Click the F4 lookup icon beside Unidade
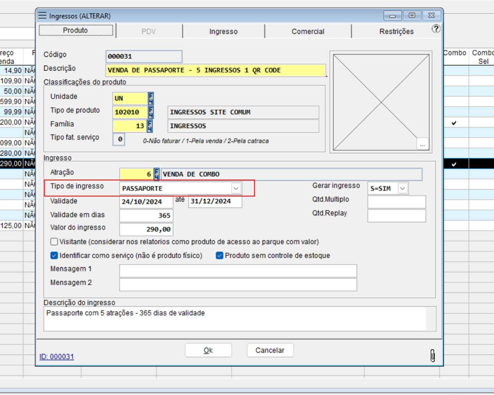Viewport: 494px width, 395px height. (151, 98)
